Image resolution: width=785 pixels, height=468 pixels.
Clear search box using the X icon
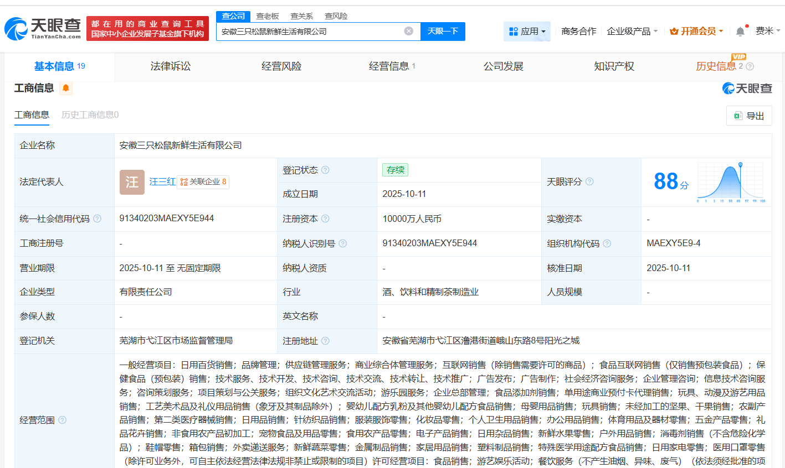point(409,32)
